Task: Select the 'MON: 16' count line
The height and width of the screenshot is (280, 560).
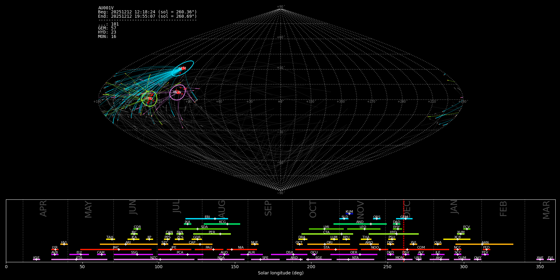Action: [107, 37]
